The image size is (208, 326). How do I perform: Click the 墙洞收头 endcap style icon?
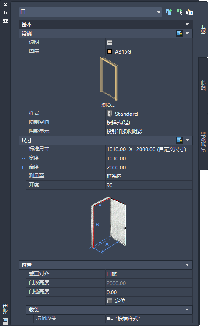110,318
